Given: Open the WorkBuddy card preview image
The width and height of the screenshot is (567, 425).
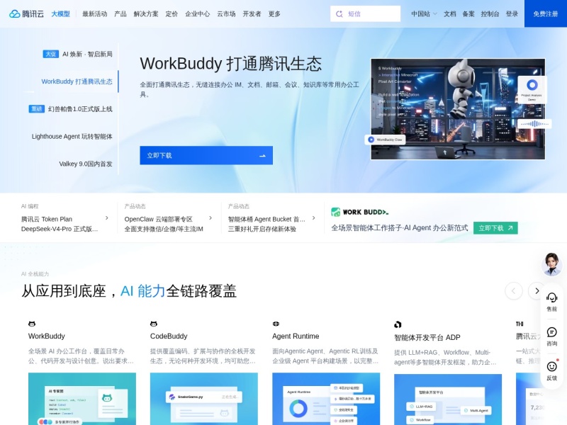Looking at the screenshot, I should [82, 399].
